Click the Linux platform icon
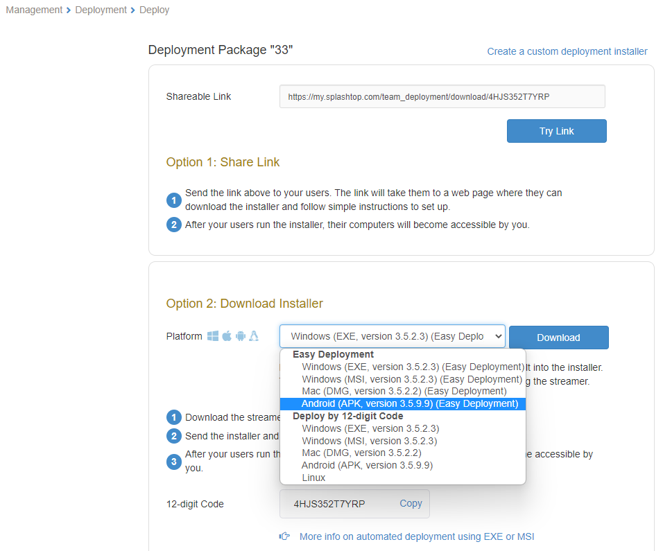Viewport: 672px width, 551px height. click(255, 336)
